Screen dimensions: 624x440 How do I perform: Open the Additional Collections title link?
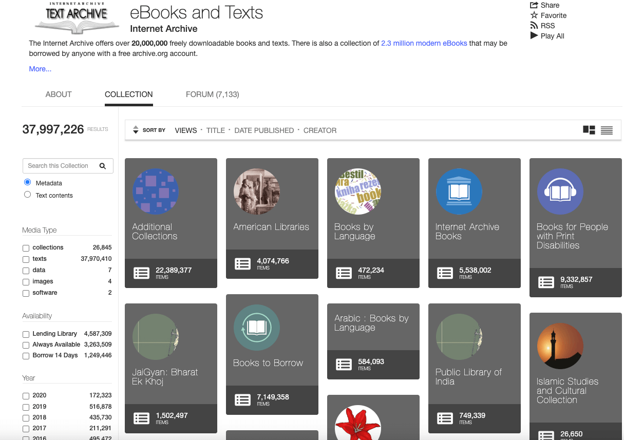click(x=155, y=232)
